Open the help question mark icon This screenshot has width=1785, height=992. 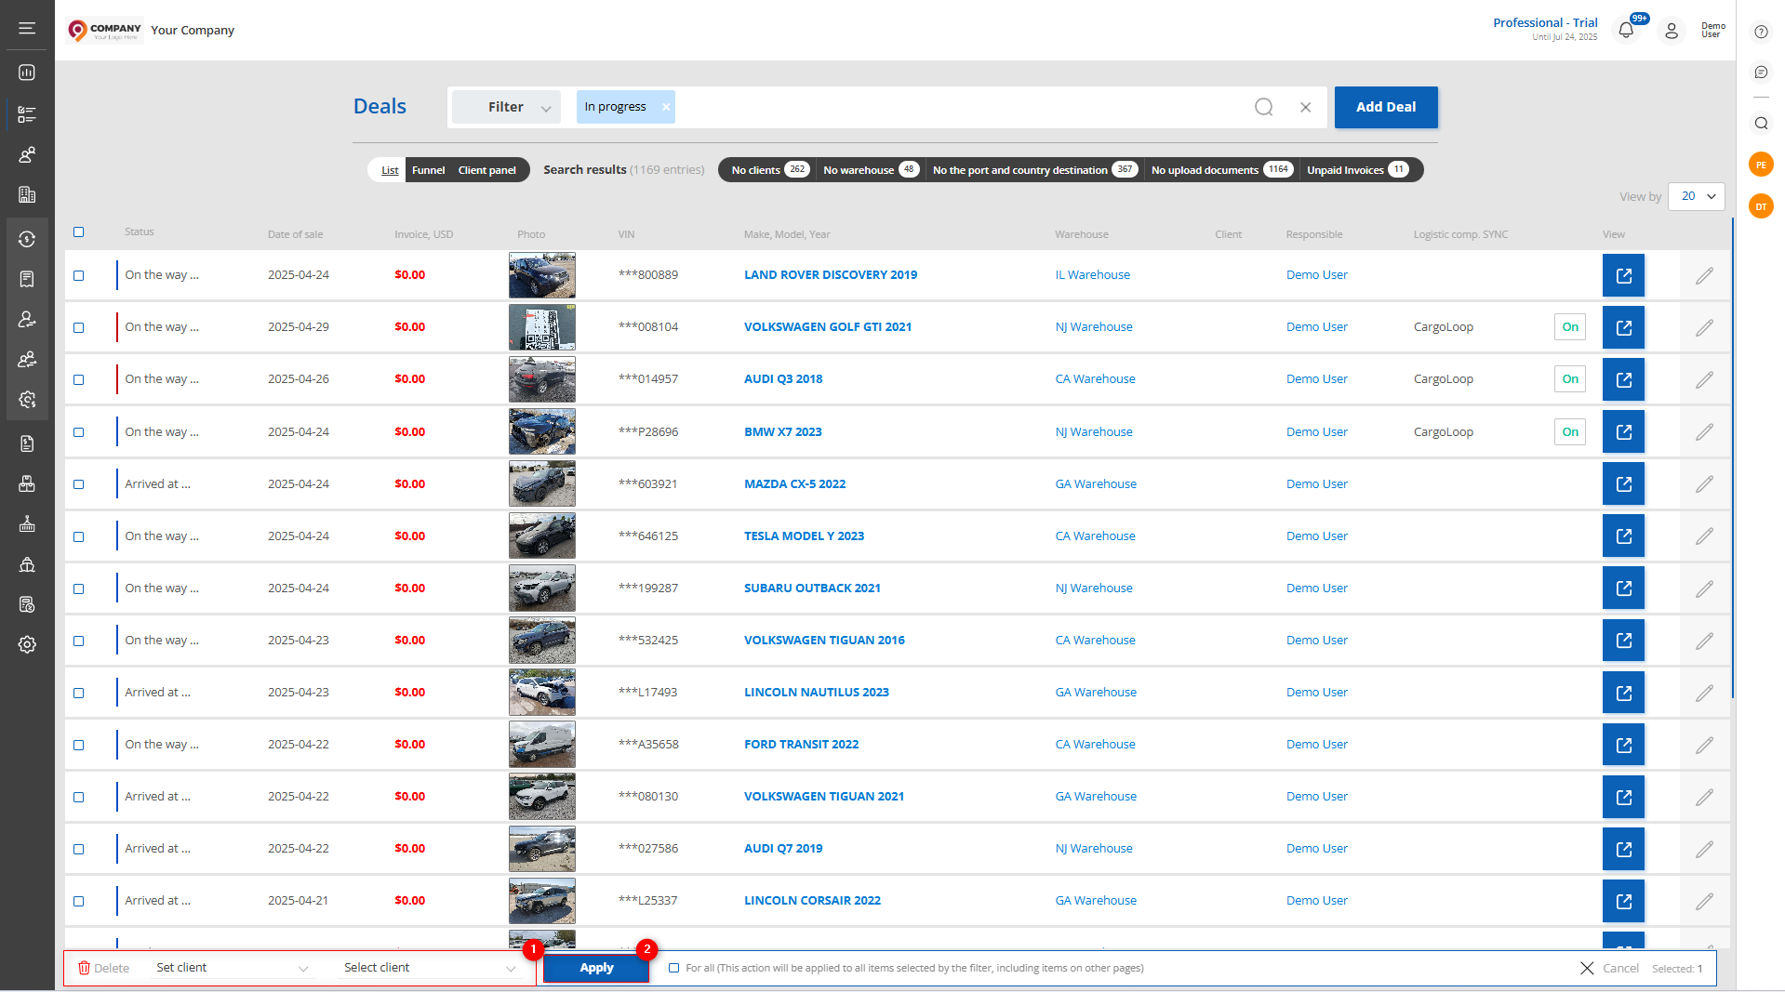click(1761, 32)
